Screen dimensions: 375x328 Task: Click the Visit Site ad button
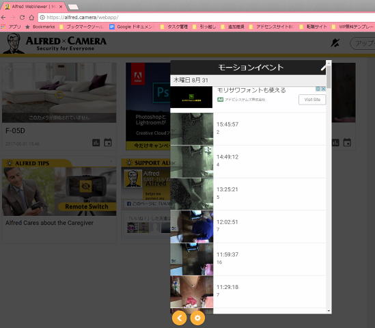pos(312,100)
